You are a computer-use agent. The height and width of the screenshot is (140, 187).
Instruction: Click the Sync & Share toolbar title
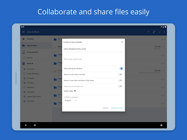33,32
